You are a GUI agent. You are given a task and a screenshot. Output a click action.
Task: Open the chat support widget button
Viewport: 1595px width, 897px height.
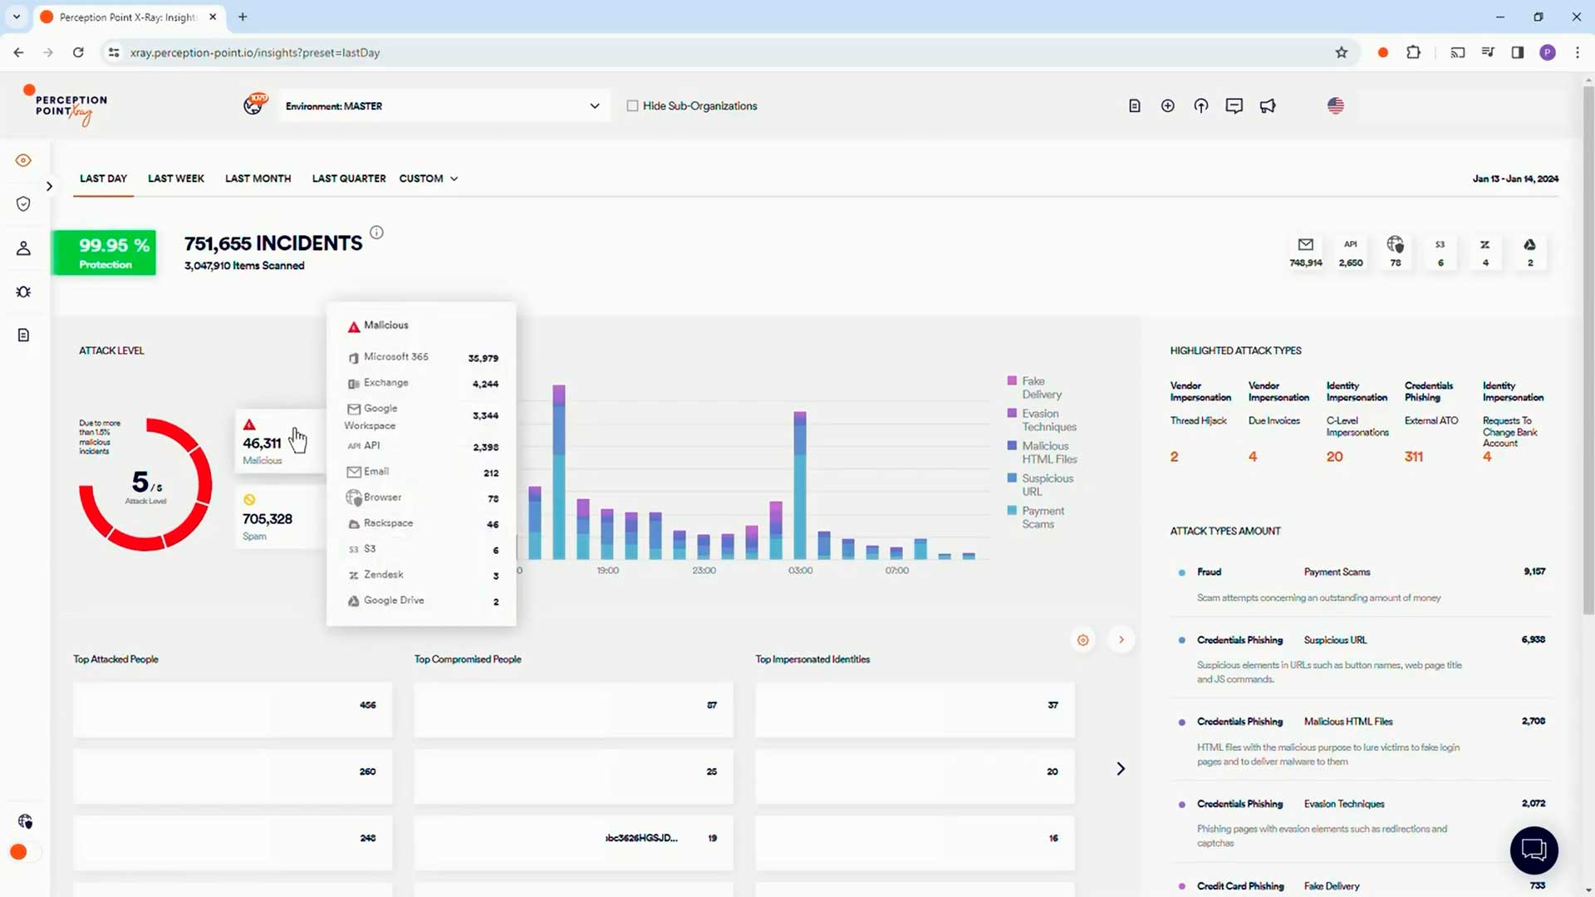coord(1534,850)
